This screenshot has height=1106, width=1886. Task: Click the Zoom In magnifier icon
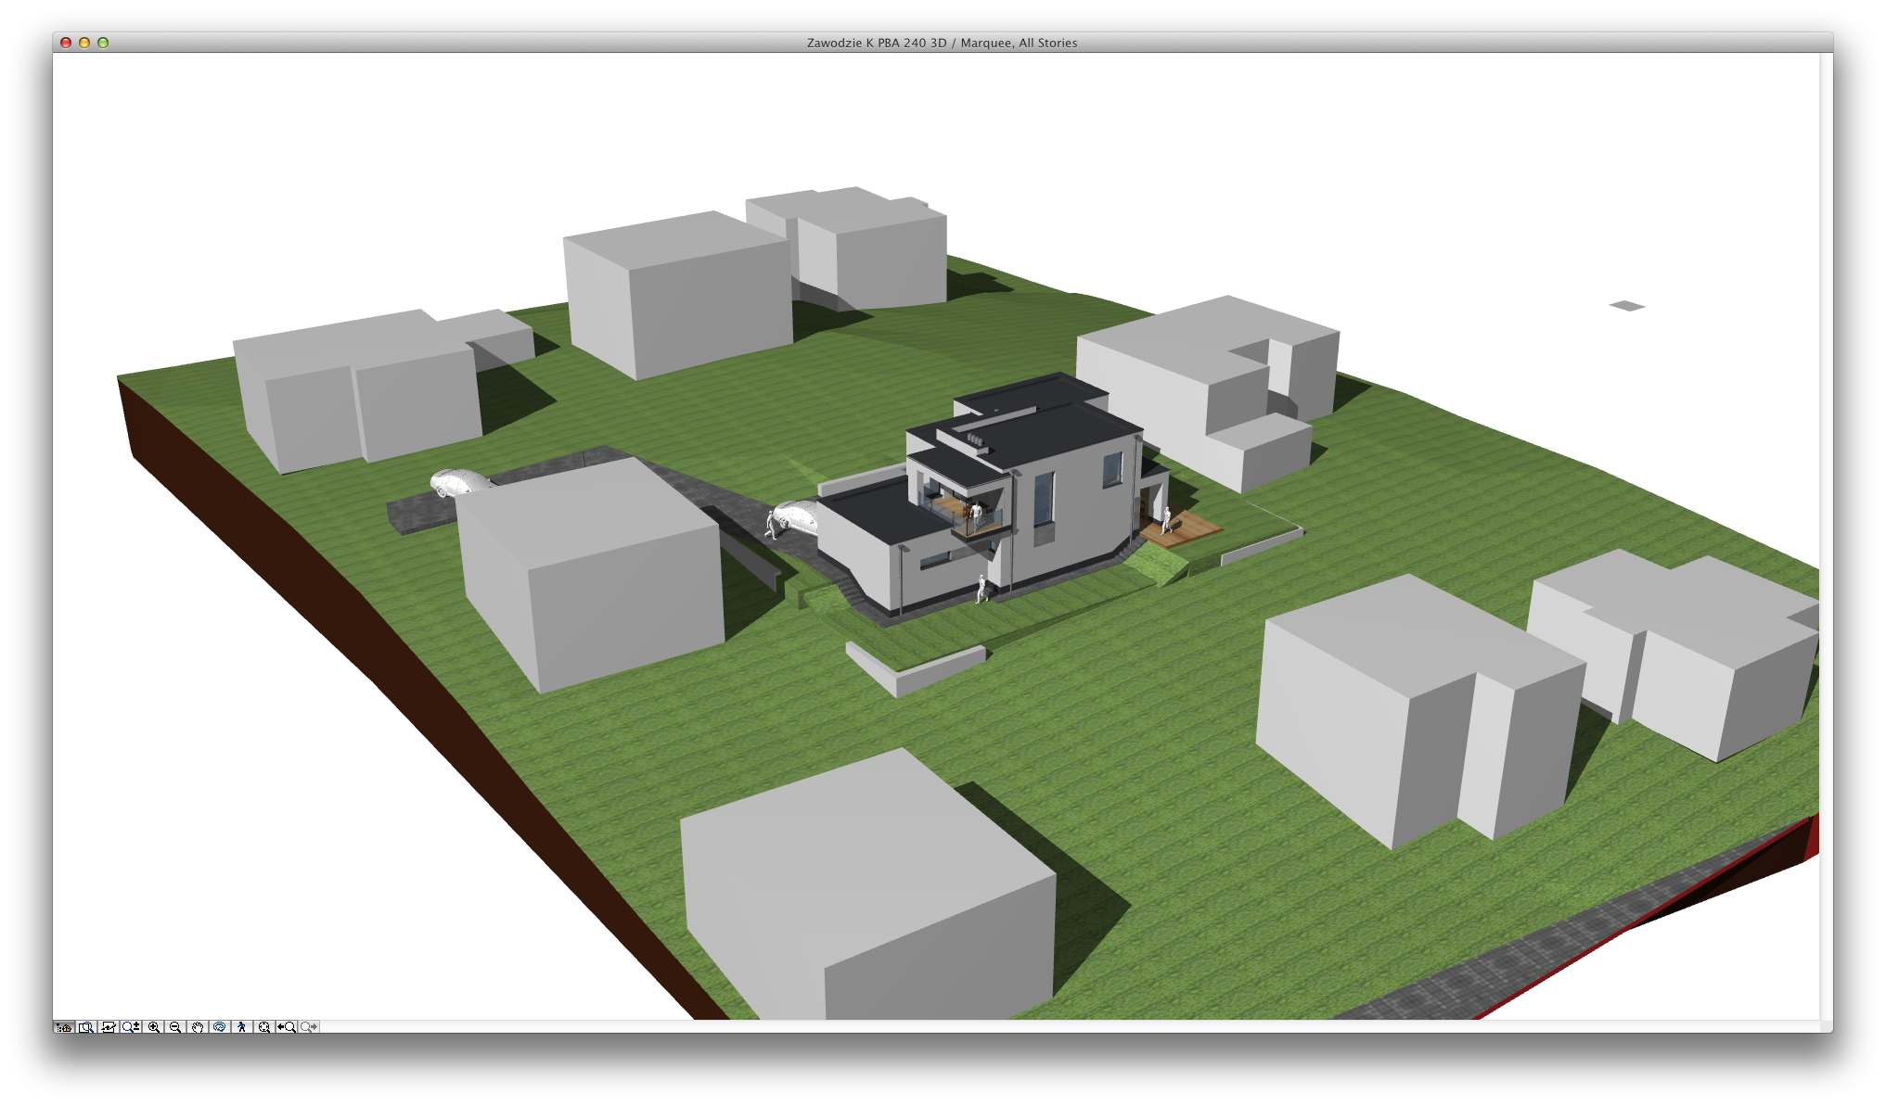[x=153, y=1027]
